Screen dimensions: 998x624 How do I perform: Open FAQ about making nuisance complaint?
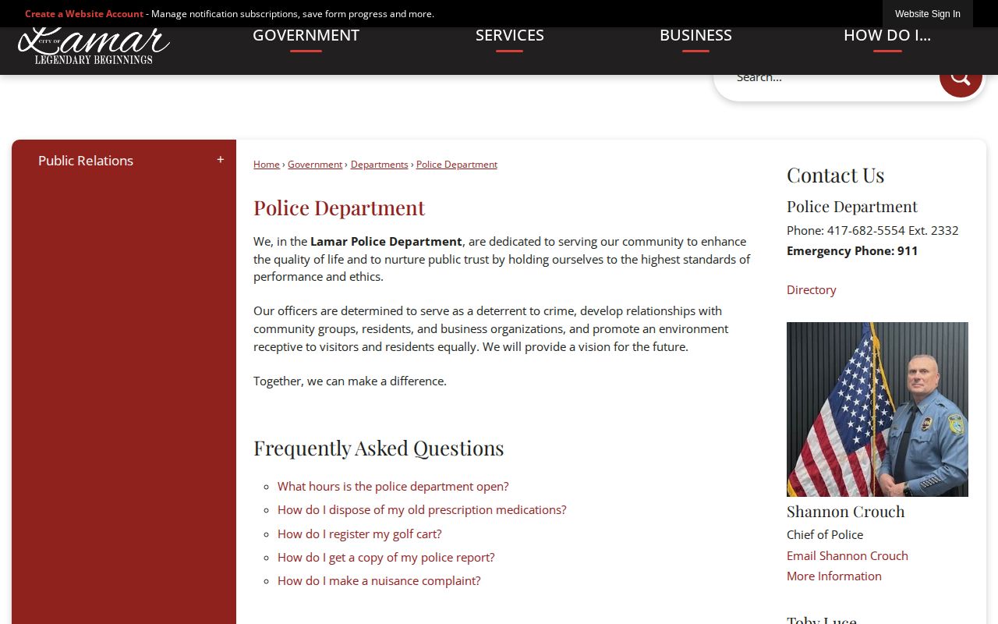pyautogui.click(x=379, y=580)
